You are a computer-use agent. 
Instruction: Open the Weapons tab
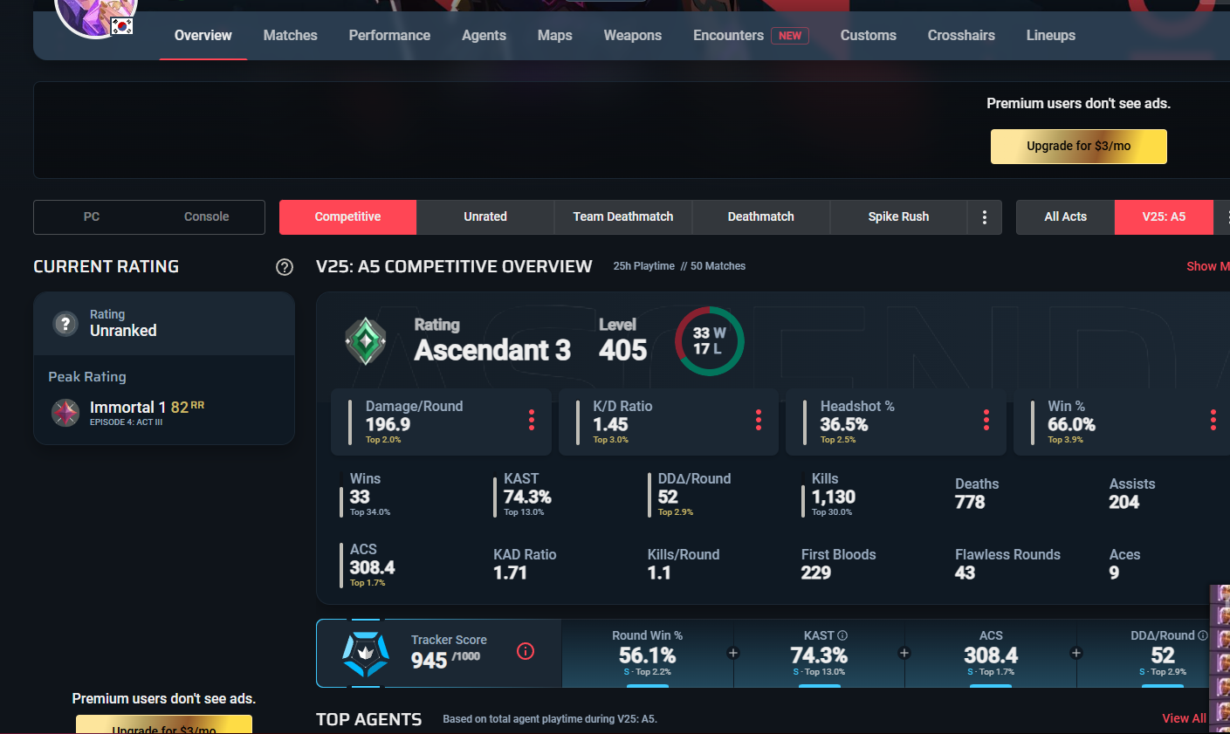pos(633,36)
